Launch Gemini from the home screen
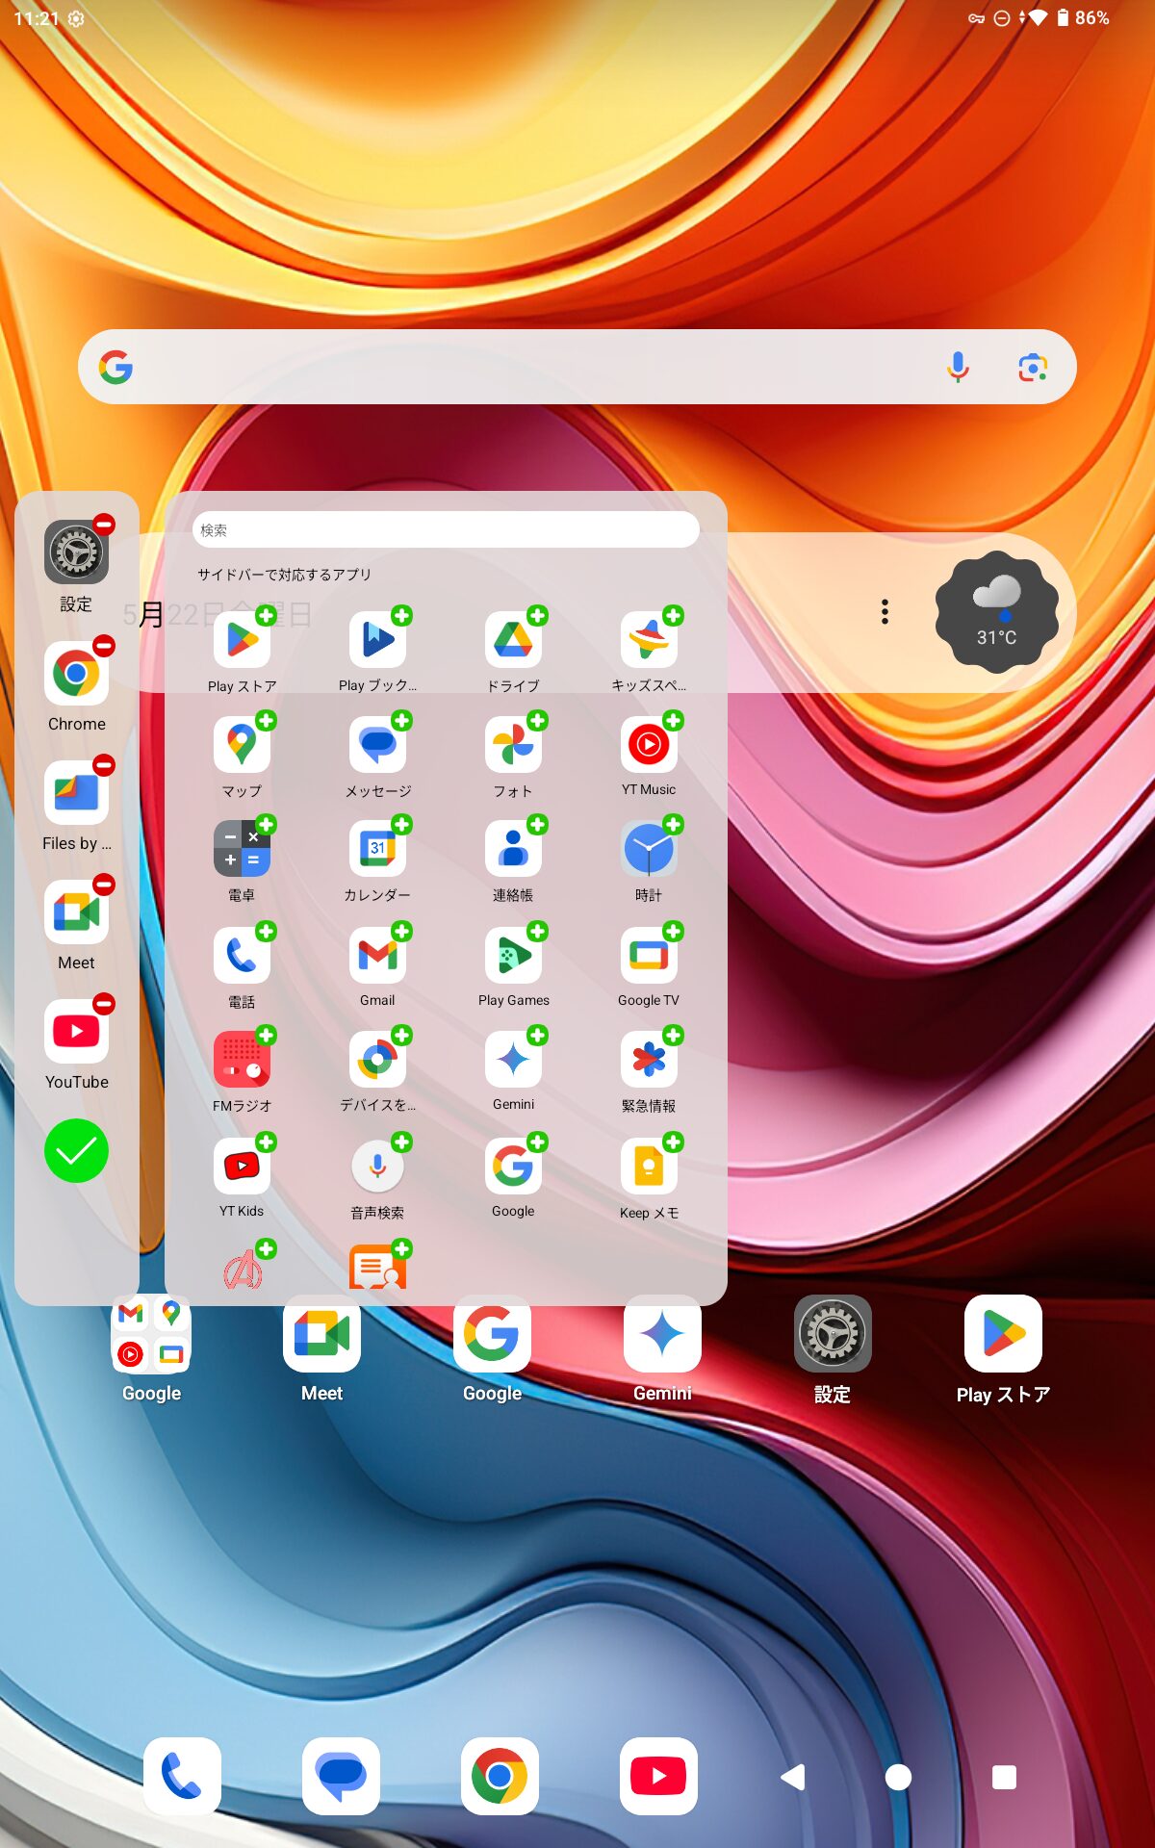The image size is (1155, 1848). coord(662,1334)
